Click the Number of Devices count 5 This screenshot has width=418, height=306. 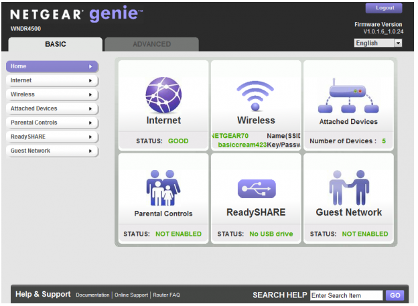tap(384, 141)
